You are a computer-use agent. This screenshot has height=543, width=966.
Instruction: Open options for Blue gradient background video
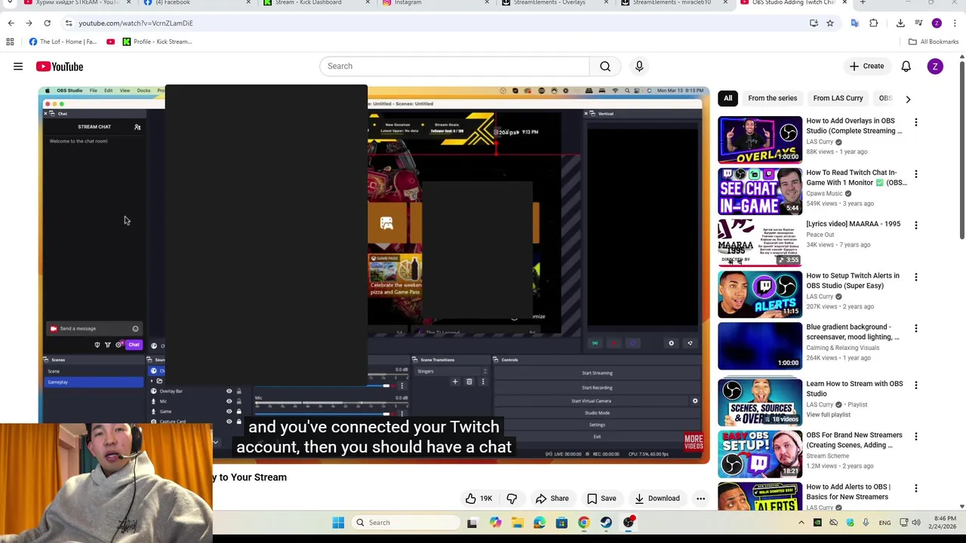(916, 328)
